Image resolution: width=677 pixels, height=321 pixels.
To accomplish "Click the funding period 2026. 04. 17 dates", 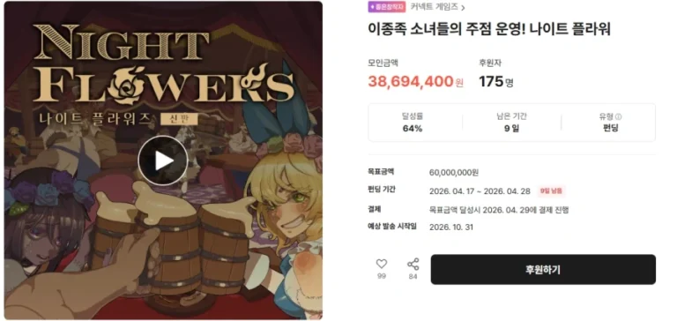I will [x=480, y=191].
